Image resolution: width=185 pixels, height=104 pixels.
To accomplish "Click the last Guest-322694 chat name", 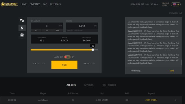I will 134,55.
